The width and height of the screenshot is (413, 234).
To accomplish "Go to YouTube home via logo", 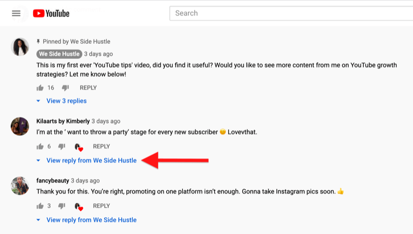I will tap(51, 13).
